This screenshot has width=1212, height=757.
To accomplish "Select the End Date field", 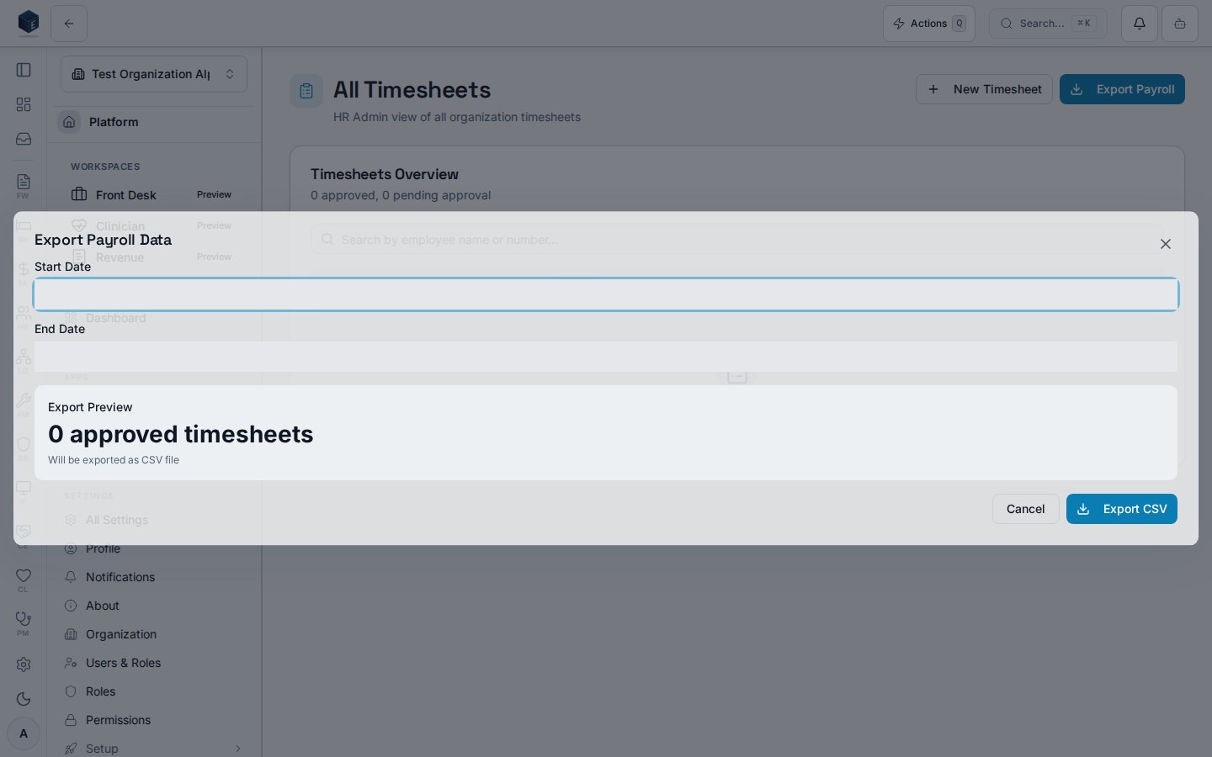I will coord(606,357).
